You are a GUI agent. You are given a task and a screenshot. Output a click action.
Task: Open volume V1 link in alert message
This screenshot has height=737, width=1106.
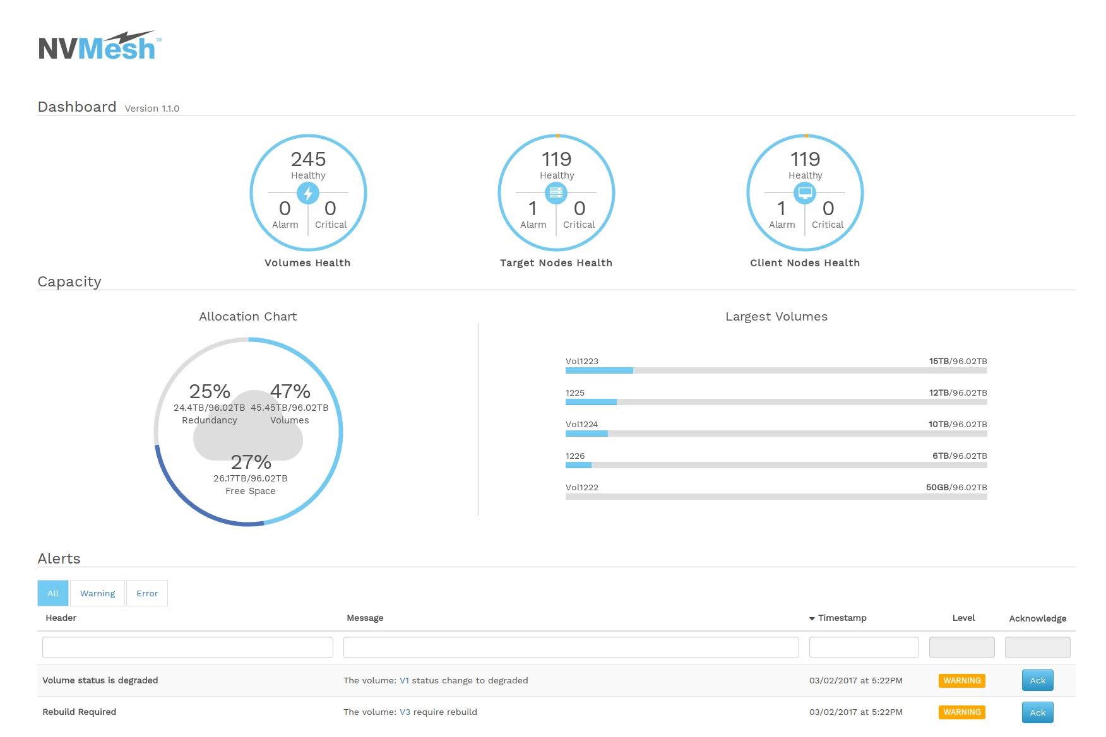click(405, 680)
